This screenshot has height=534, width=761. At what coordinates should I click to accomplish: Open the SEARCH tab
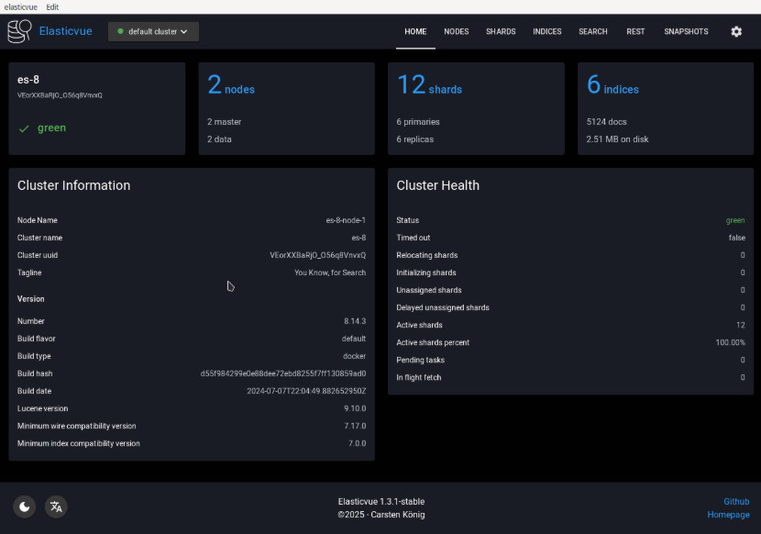pos(593,31)
